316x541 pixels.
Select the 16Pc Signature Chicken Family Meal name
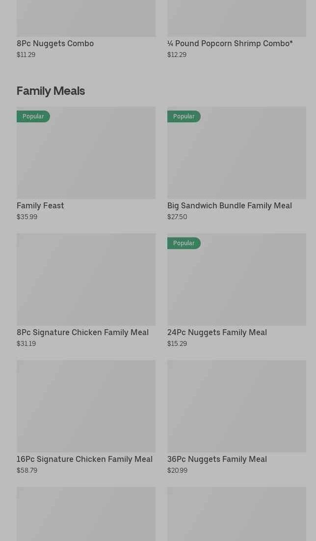[x=84, y=459]
